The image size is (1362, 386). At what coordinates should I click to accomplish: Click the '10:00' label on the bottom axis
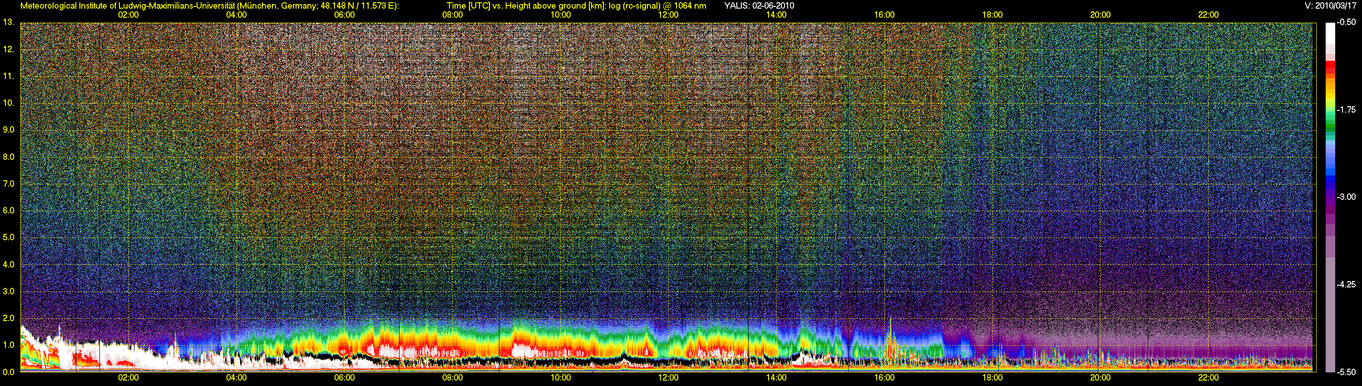pos(560,377)
